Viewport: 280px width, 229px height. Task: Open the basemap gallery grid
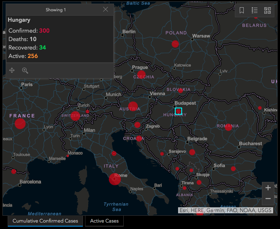pyautogui.click(x=268, y=10)
